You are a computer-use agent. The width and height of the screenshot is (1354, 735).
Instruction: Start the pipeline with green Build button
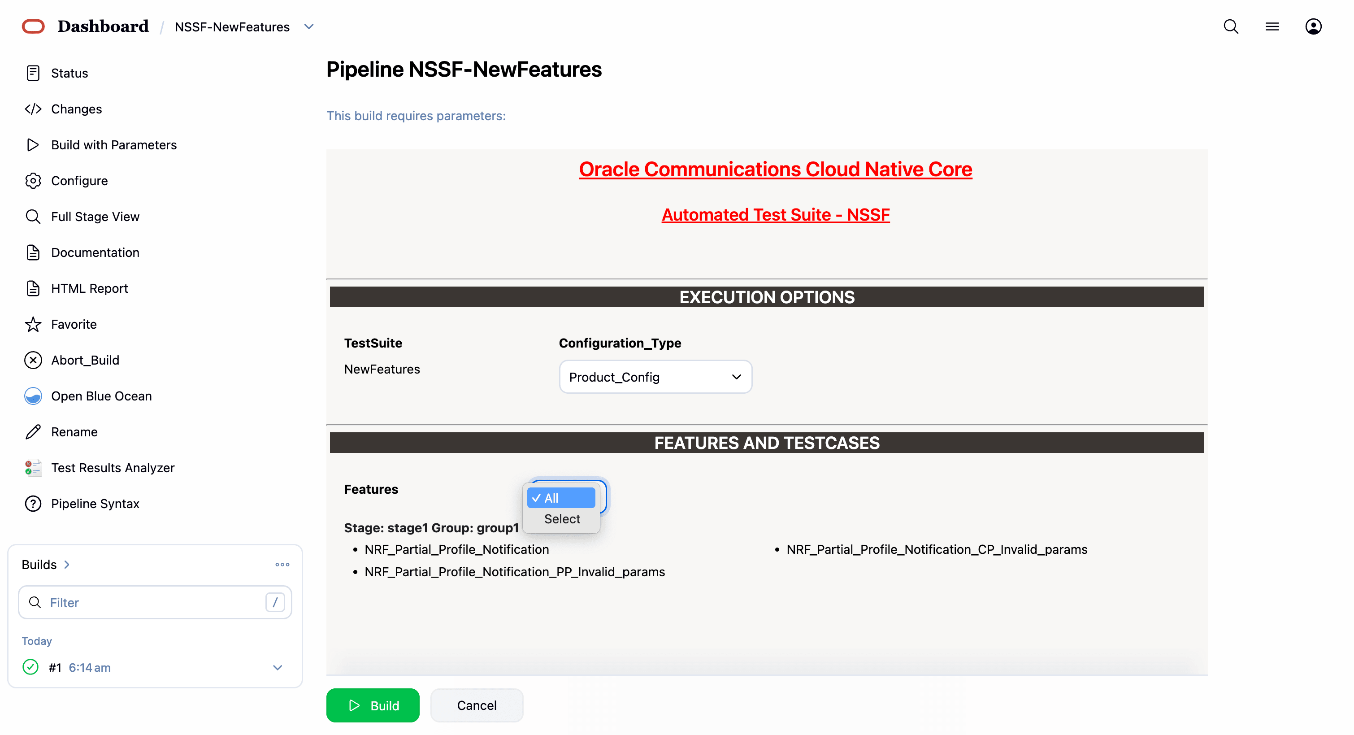click(373, 705)
